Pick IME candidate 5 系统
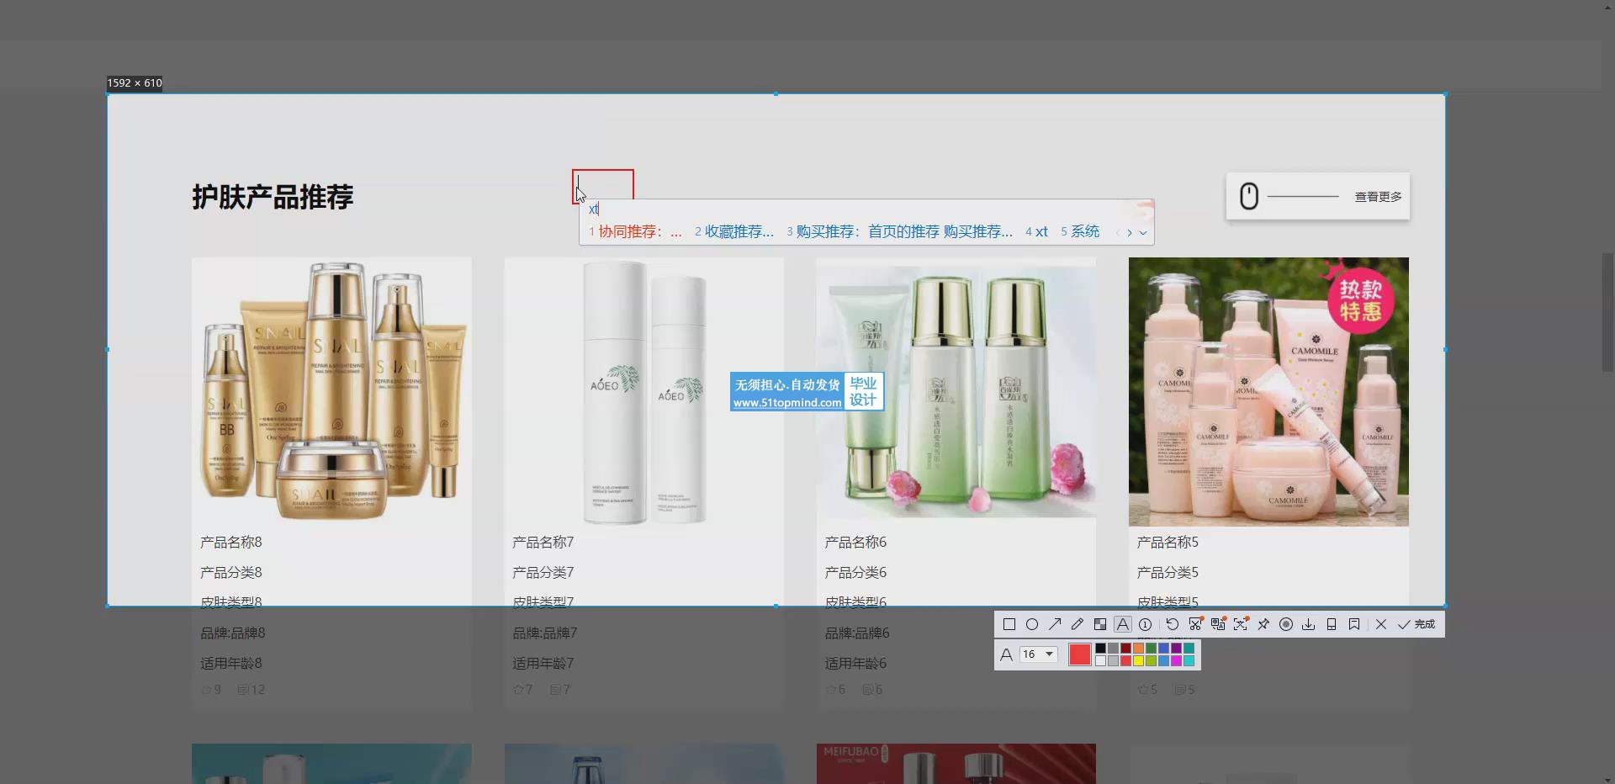1615x784 pixels. (1080, 231)
